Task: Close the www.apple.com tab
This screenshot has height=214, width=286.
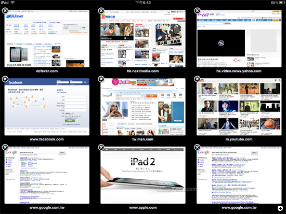Action: click(101, 147)
